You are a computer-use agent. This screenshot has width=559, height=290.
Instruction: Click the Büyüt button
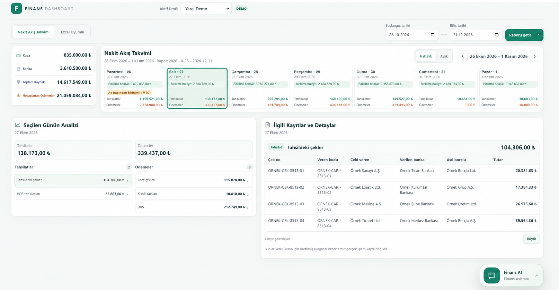531,239
